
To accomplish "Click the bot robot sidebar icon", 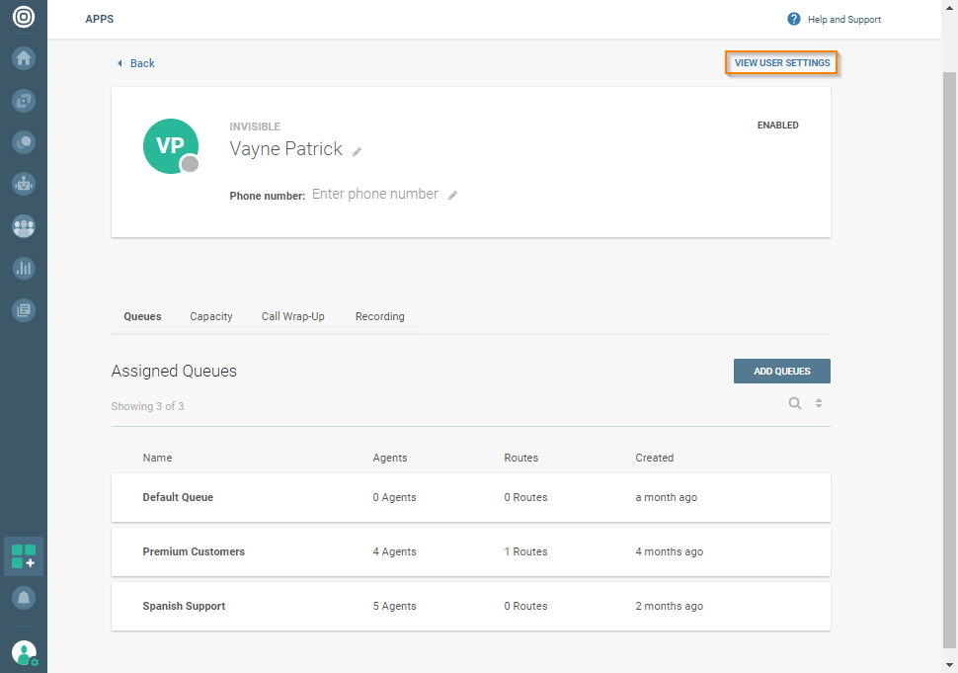I will [x=24, y=184].
